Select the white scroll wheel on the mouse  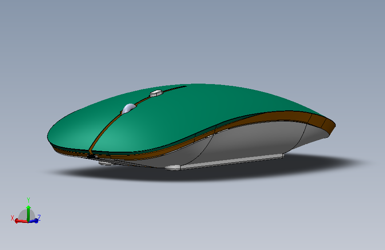129,108
